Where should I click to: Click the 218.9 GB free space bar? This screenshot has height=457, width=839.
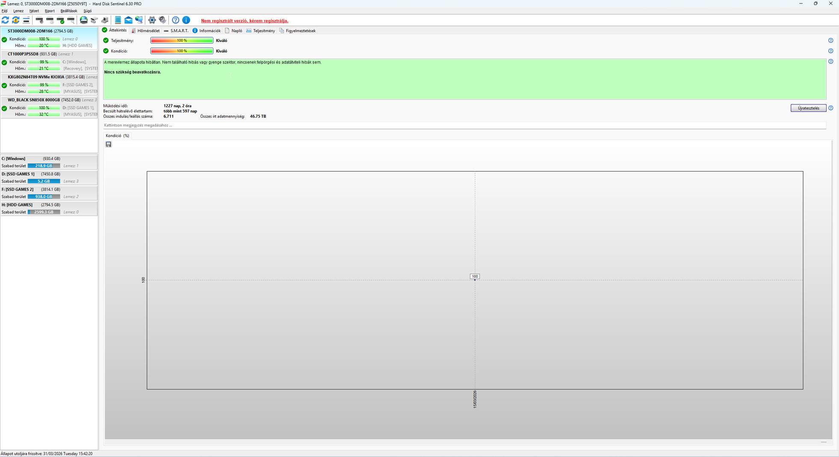click(44, 166)
